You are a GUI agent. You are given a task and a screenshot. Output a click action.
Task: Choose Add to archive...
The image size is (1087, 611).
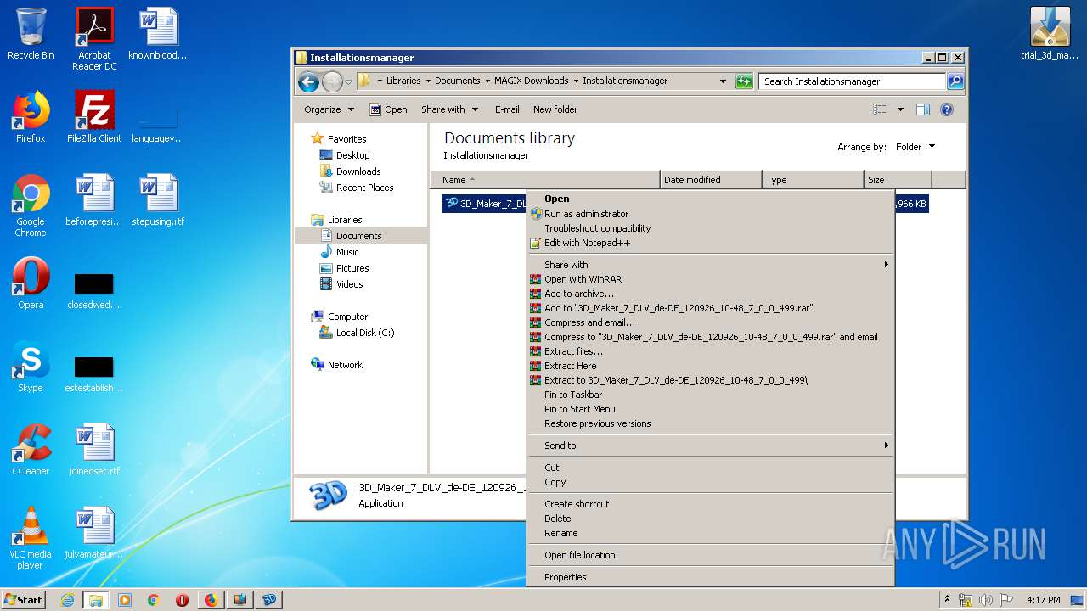[711, 294]
